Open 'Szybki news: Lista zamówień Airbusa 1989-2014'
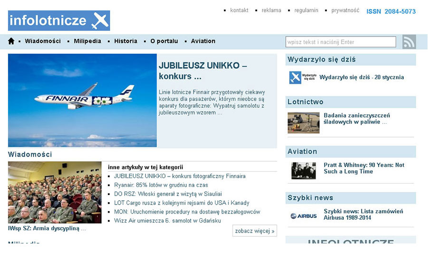Image resolution: width=428 pixels, height=261 pixels. (363, 214)
